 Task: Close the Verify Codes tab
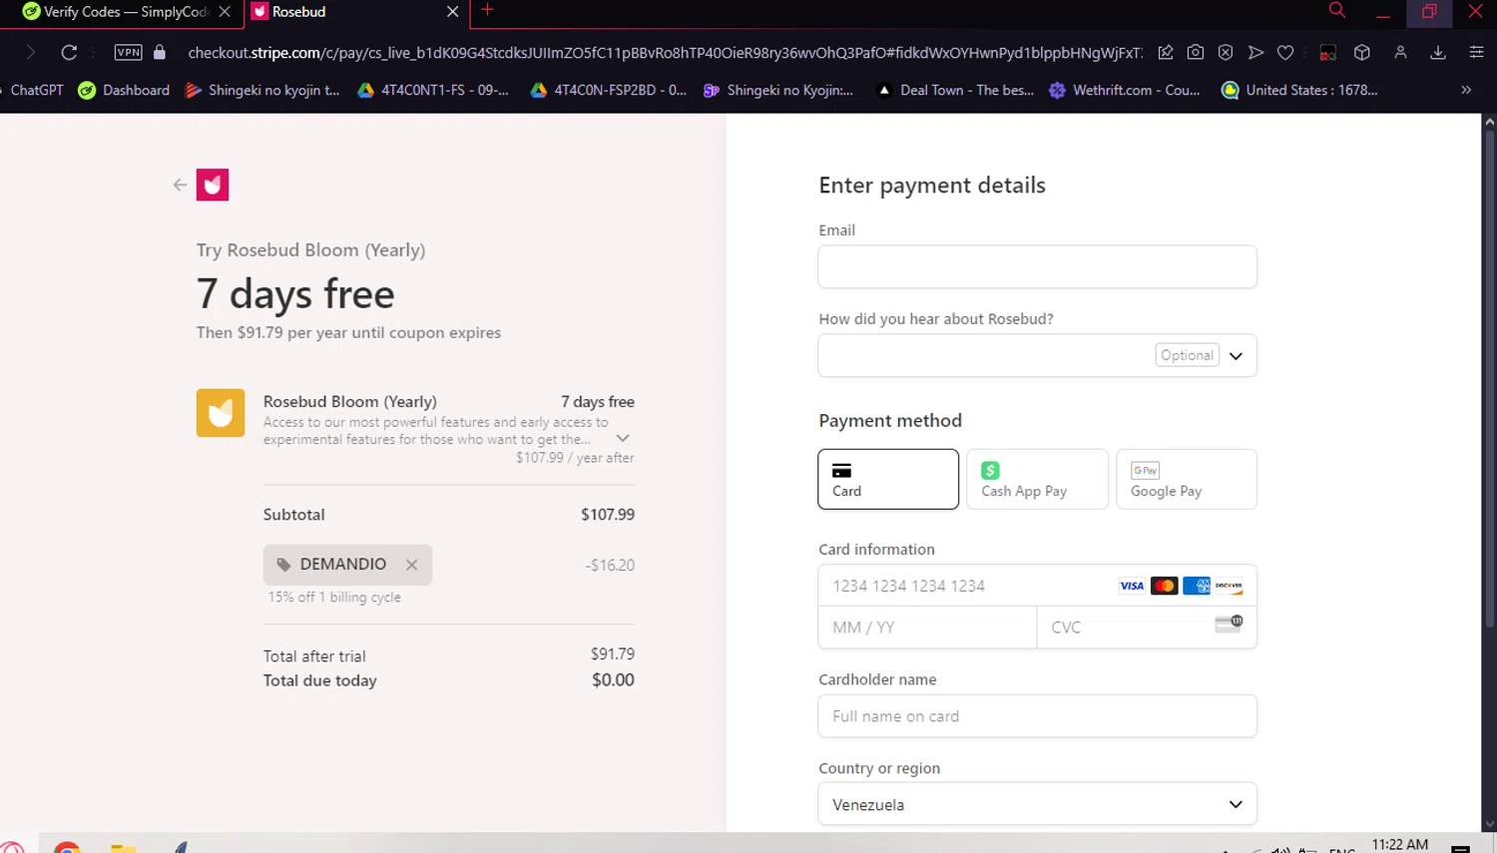(225, 12)
